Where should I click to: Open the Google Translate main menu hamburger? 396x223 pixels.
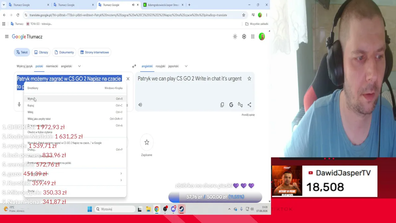(x=6, y=37)
